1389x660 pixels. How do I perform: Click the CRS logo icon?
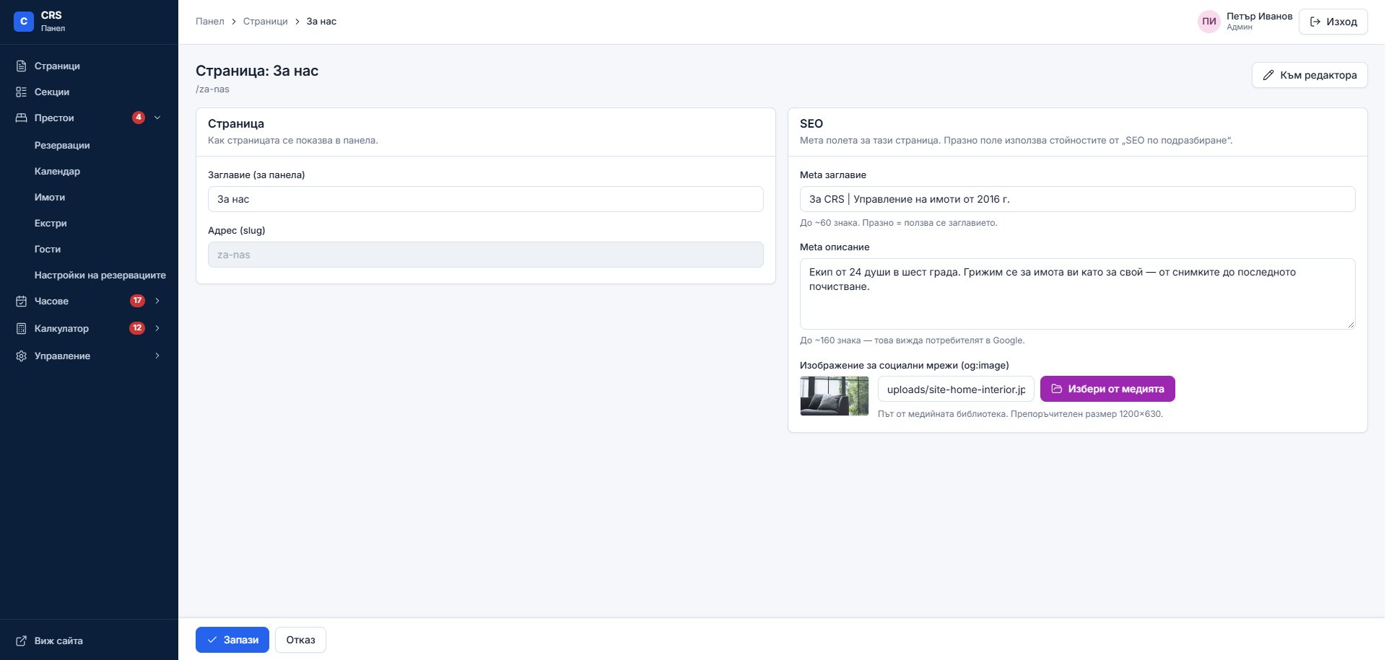(24, 22)
